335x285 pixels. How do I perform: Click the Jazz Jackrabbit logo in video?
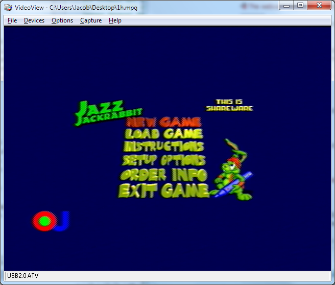[x=108, y=113]
